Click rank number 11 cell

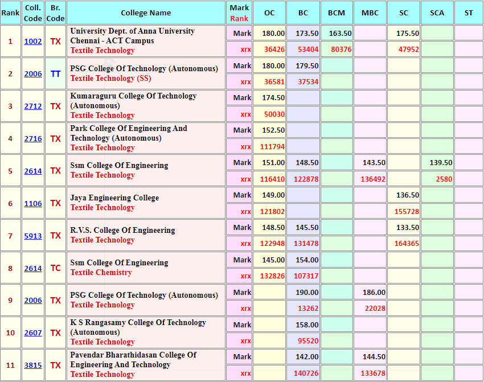point(10,365)
